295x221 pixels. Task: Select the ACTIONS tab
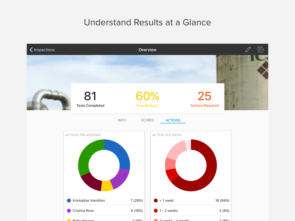coord(173,120)
